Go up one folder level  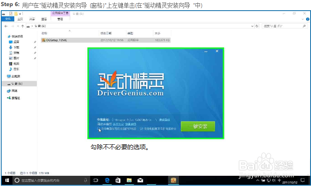[22, 26]
